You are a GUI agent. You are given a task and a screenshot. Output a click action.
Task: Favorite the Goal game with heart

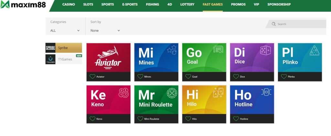pos(188,77)
